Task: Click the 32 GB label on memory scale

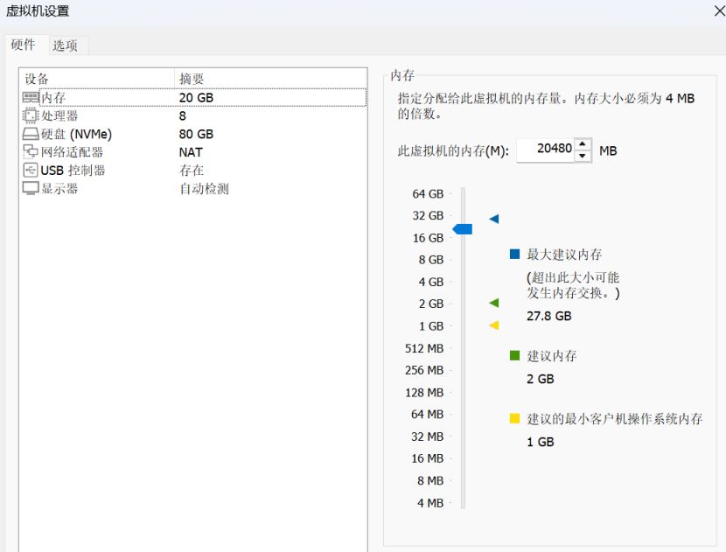Action: pos(428,215)
